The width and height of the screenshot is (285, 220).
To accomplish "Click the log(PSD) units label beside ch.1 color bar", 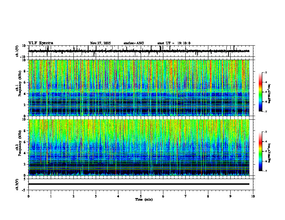I will coord(270,93).
